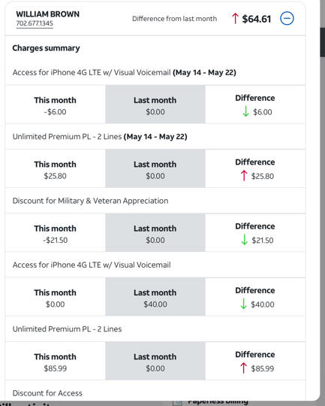
Task: Click the red up arrow beside $64.61
Action: coord(235,19)
